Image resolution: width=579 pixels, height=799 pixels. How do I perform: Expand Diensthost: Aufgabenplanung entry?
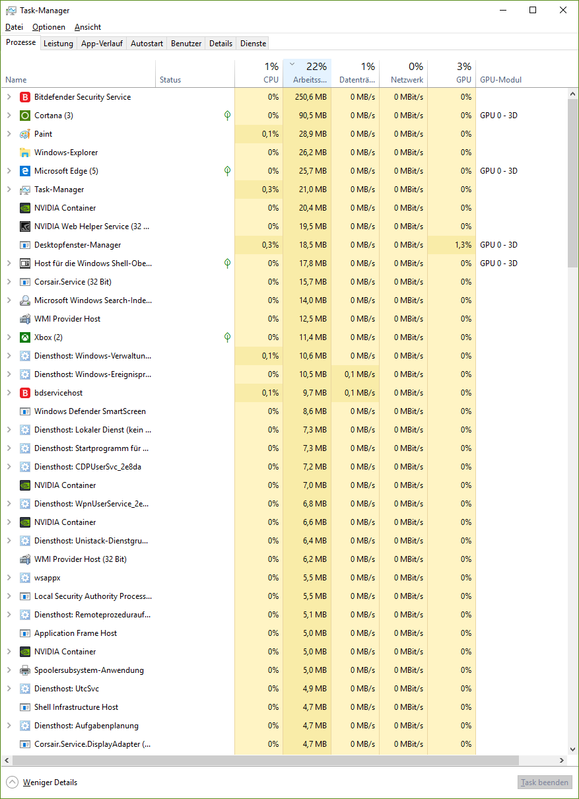(x=9, y=726)
